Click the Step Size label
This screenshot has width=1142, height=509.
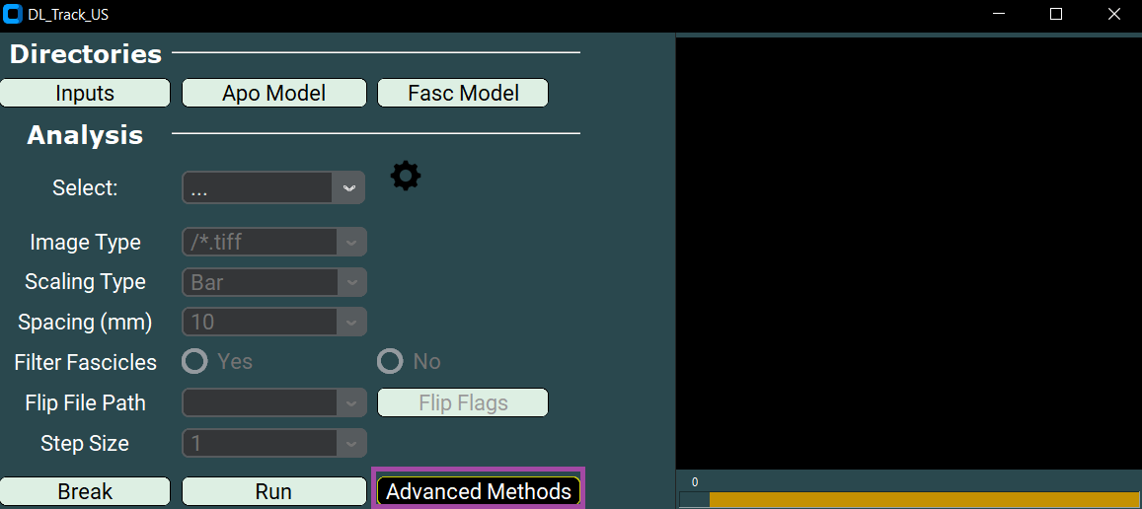click(85, 443)
